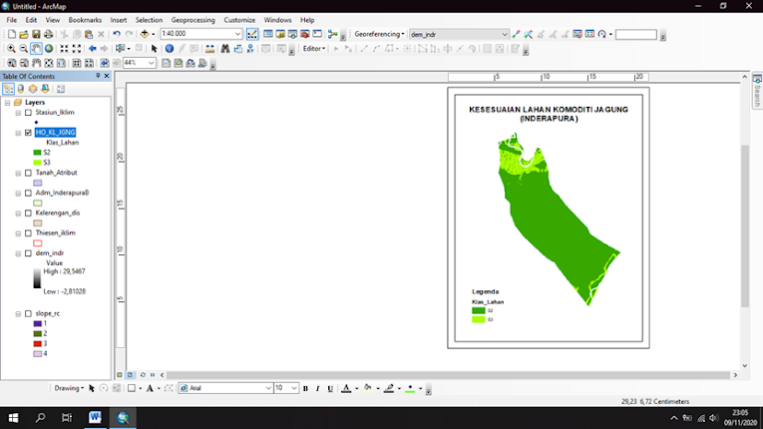This screenshot has width=763, height=429.
Task: Open the Arial font dropdown
Action: click(268, 388)
